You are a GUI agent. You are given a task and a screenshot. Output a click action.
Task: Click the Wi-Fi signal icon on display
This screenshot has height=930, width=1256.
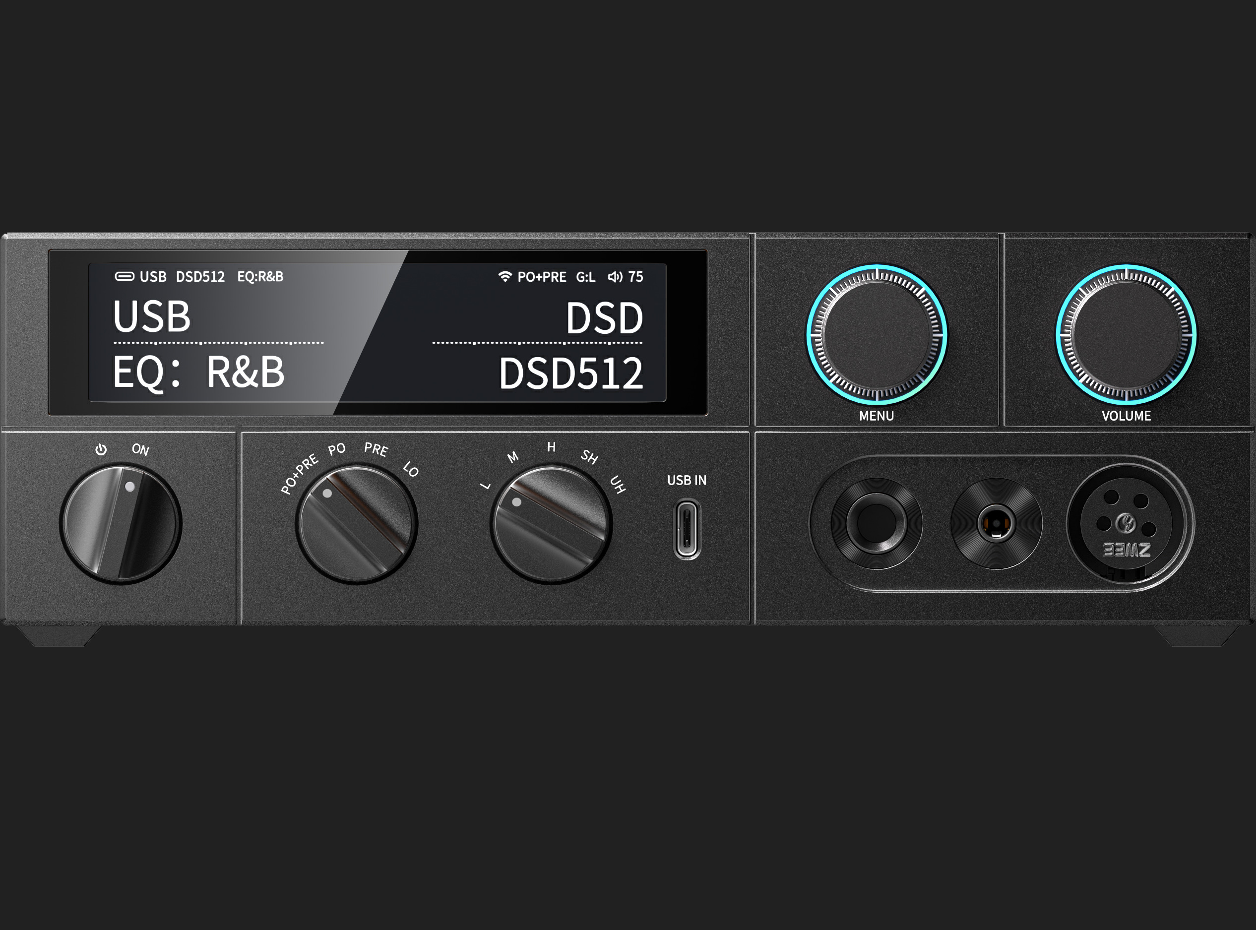pyautogui.click(x=505, y=276)
